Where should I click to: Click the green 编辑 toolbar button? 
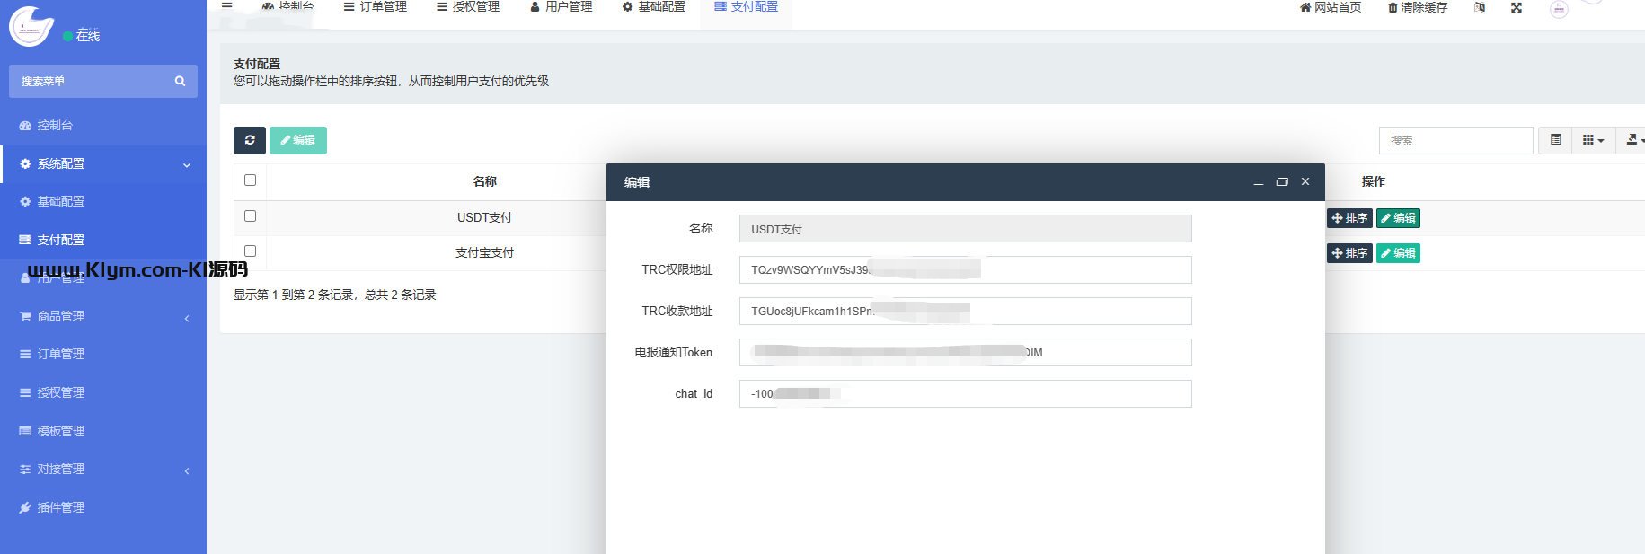(x=298, y=140)
